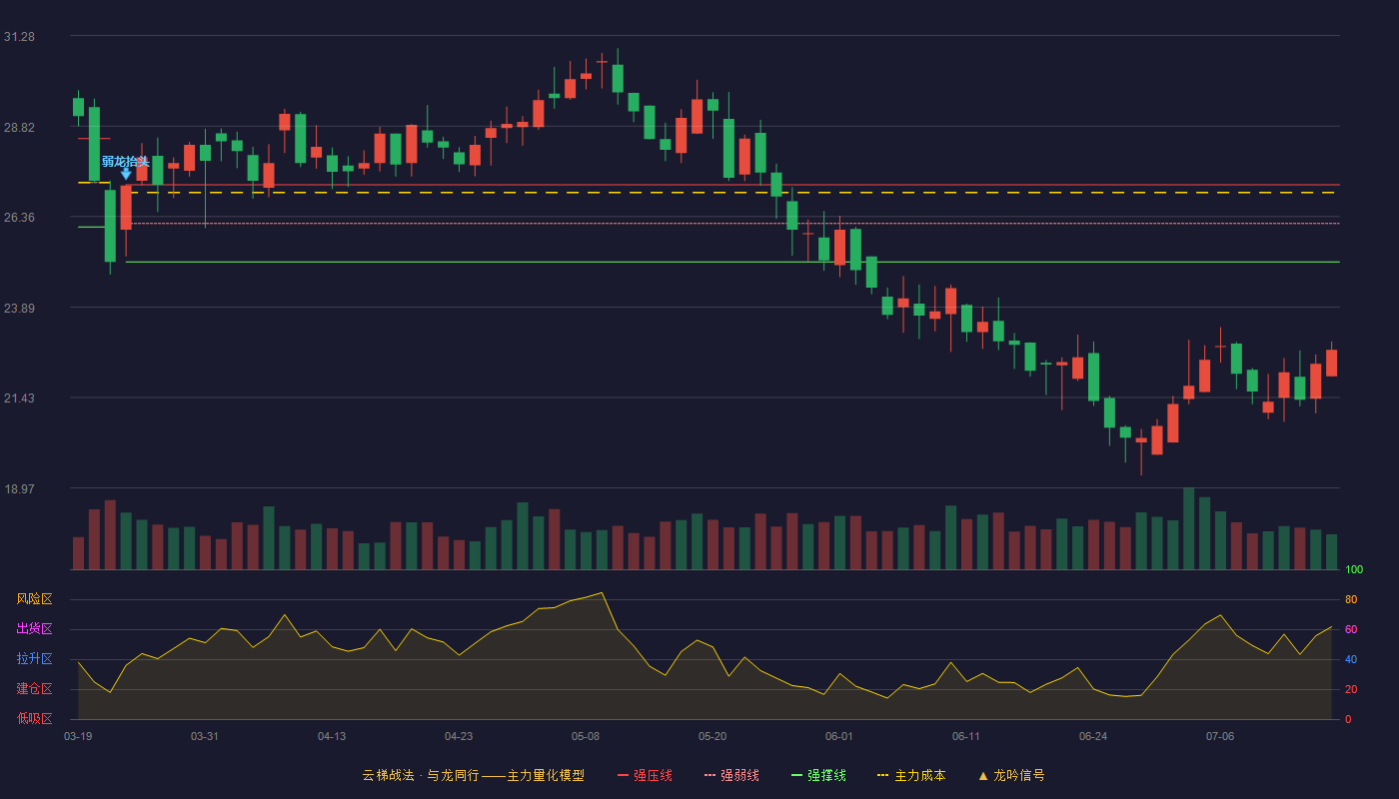Click the 03-19 date axis label
Screen dimensions: 1399x799
click(78, 736)
